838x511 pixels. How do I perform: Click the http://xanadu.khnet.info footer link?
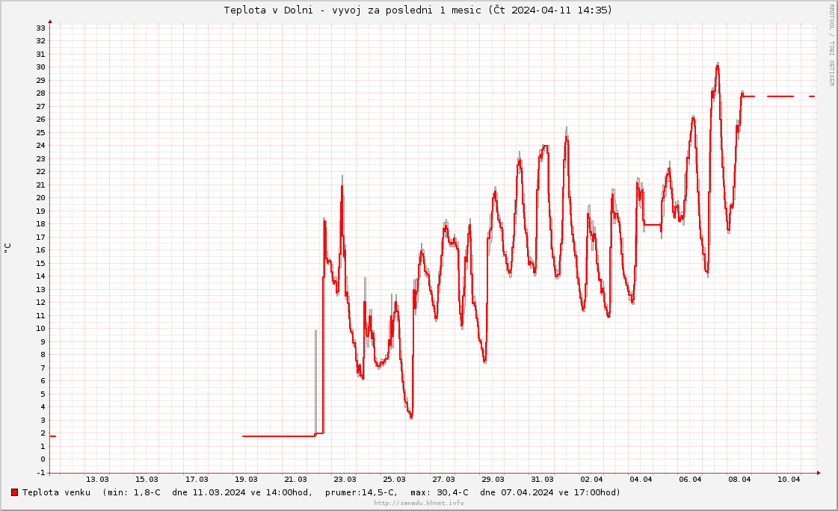pyautogui.click(x=419, y=503)
